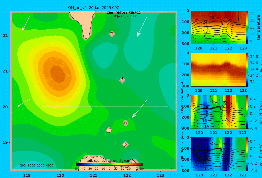262x178 pixels.
Task: Click the white transect line at 20°N
Action: coord(105,107)
